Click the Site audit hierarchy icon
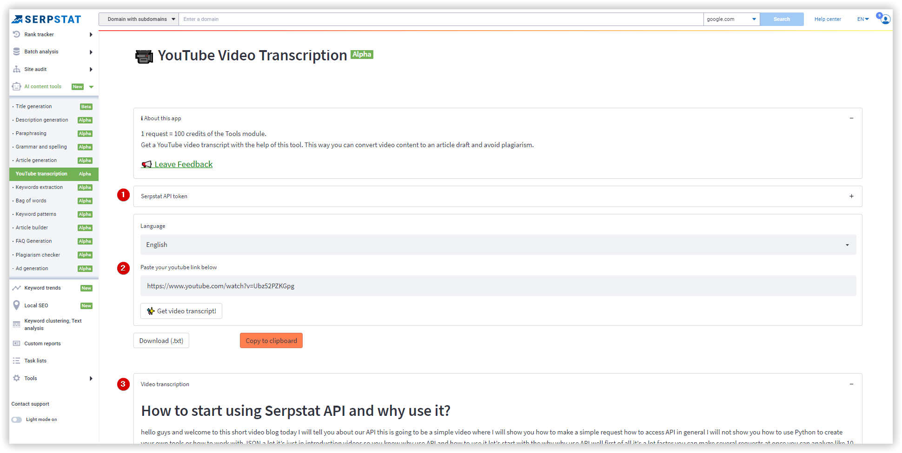The image size is (902, 453). (x=17, y=69)
